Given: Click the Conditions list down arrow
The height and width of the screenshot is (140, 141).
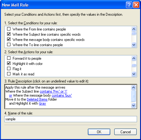Looking at the screenshot, I should [134, 45].
